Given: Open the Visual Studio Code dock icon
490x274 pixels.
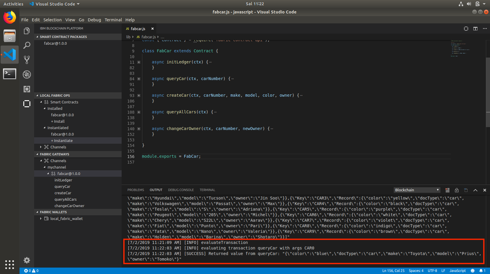Looking at the screenshot, I should click(10, 55).
